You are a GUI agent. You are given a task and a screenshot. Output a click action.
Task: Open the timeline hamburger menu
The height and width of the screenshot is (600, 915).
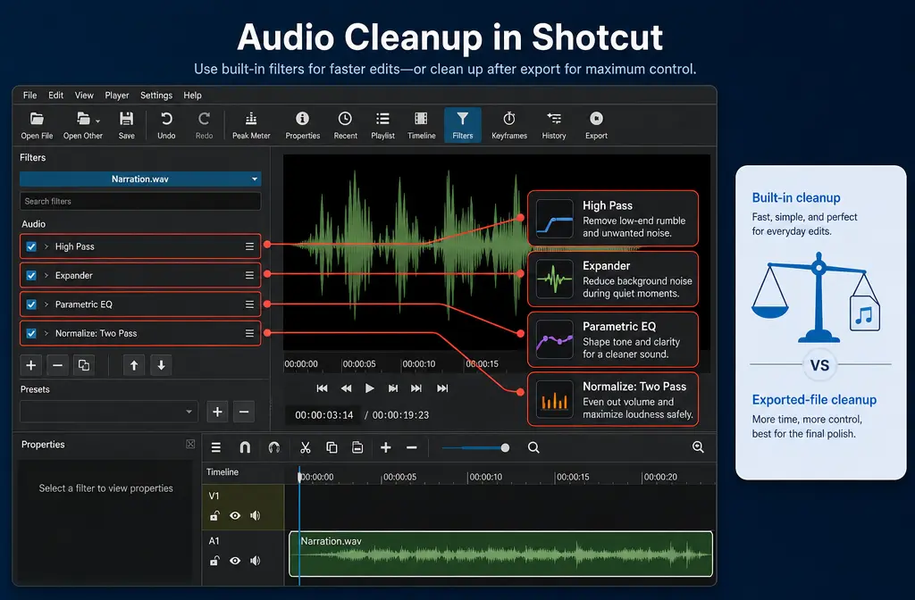(x=216, y=447)
